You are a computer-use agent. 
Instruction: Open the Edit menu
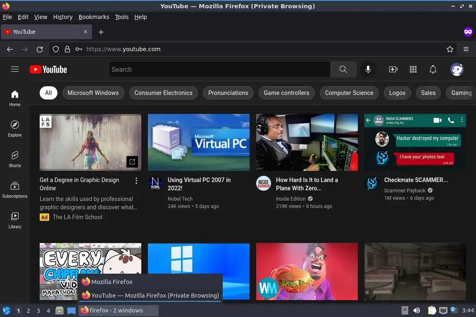coord(23,17)
